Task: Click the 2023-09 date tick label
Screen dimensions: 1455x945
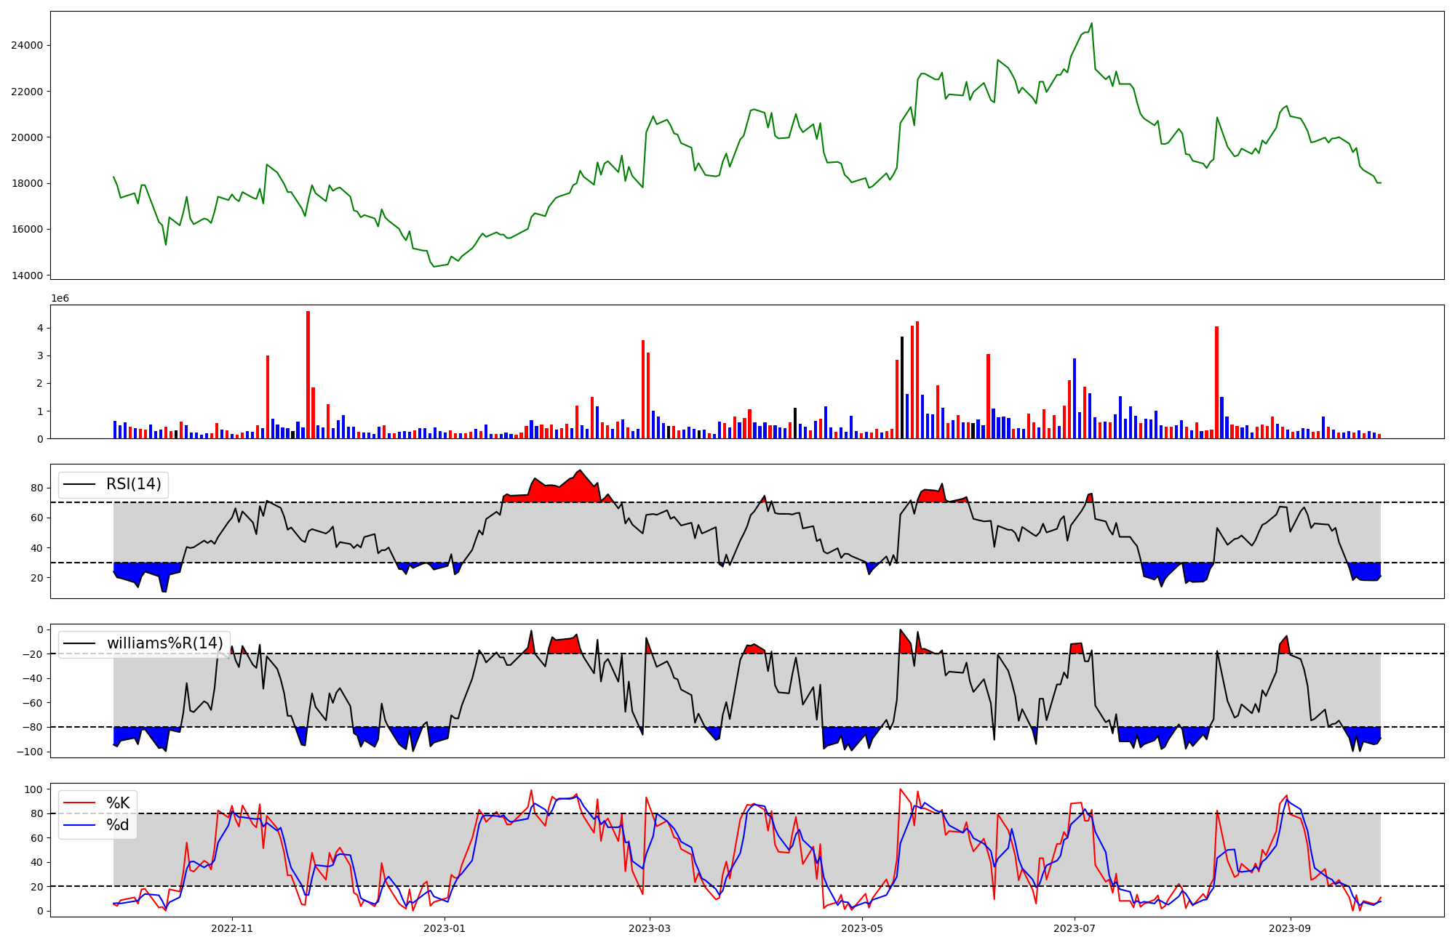Action: [x=1291, y=928]
